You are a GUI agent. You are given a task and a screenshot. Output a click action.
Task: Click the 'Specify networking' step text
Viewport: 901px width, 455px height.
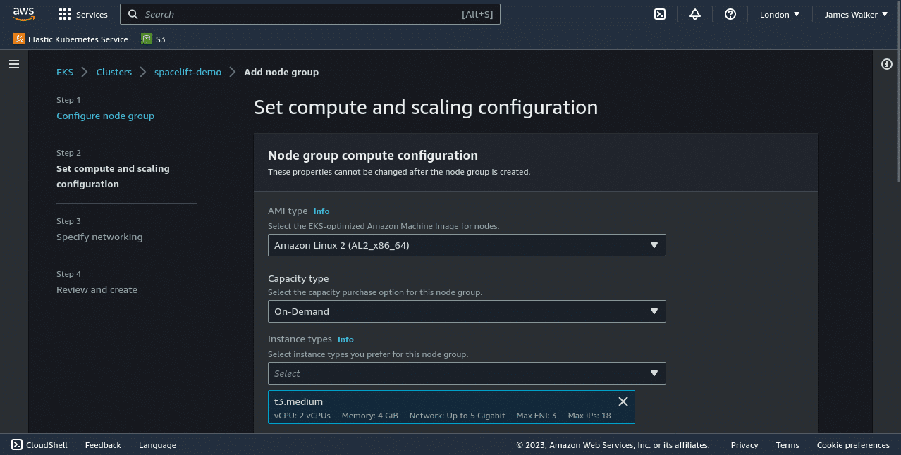[x=99, y=237]
